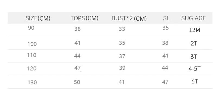Select the size 110 cell
Viewport: 221px width, 106px height.
tap(32, 55)
